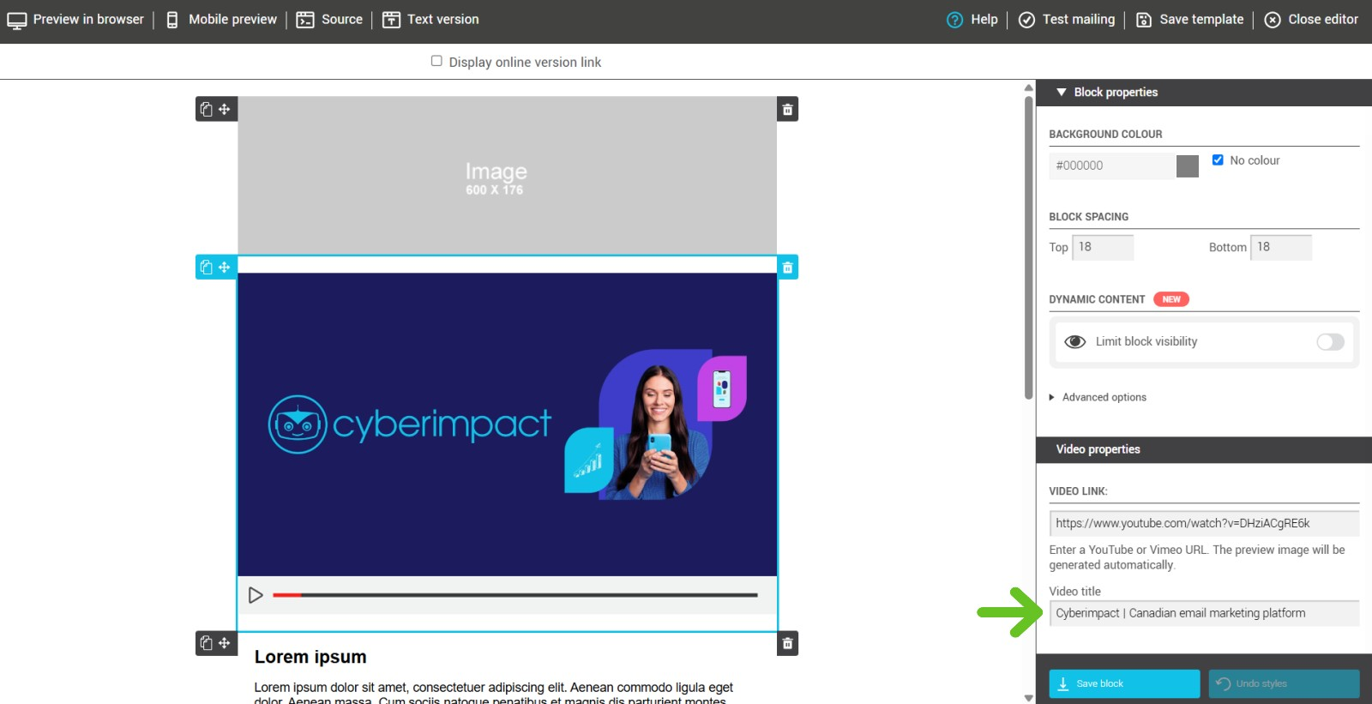
Task: Click Save template in top bar
Action: 1189,20
